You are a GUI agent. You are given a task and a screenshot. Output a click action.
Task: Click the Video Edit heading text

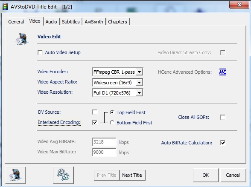[x=50, y=37]
